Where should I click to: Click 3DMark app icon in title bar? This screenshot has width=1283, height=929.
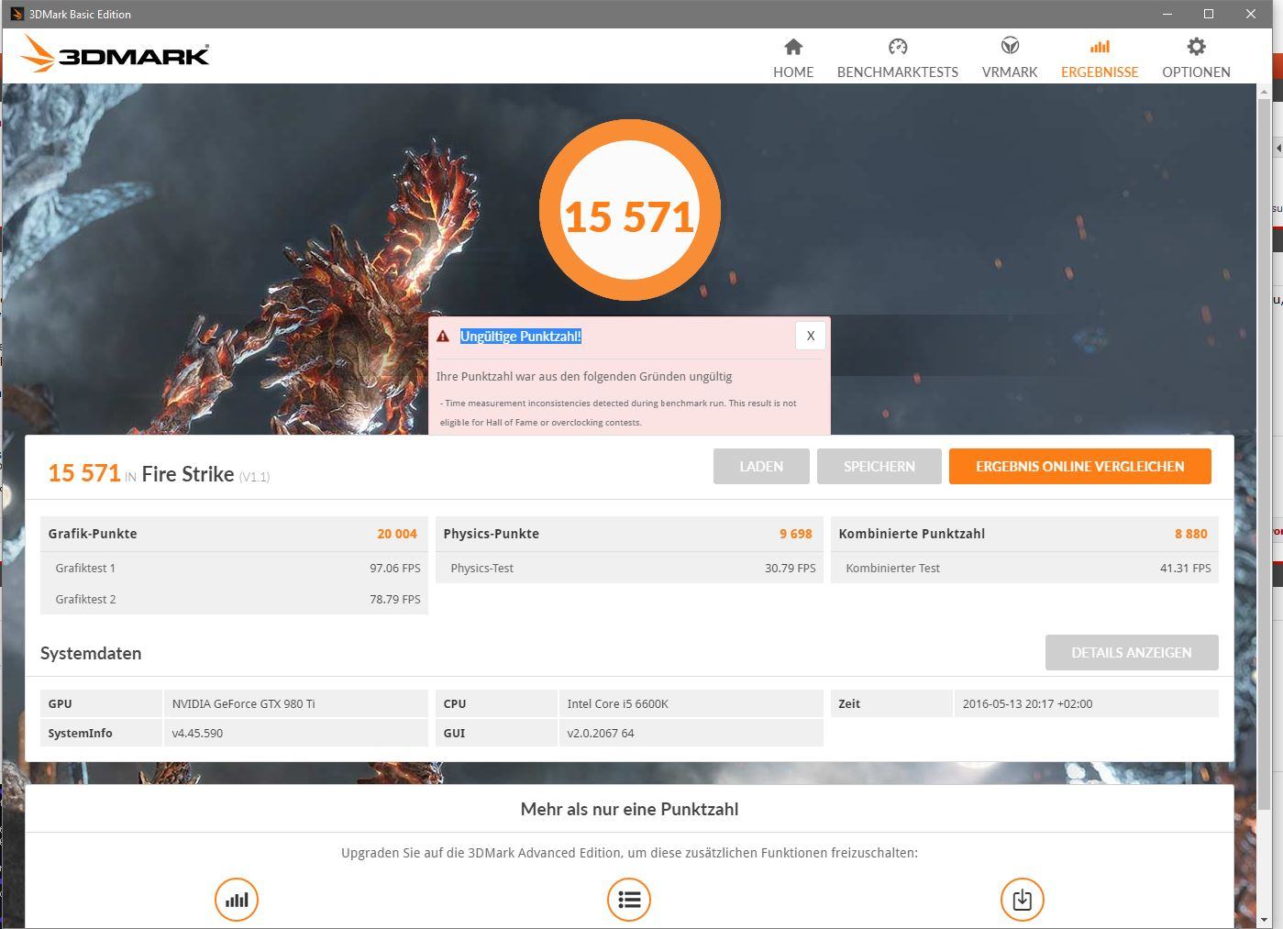click(17, 14)
